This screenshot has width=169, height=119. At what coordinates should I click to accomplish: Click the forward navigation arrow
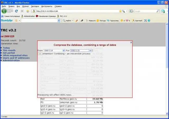(9, 11)
